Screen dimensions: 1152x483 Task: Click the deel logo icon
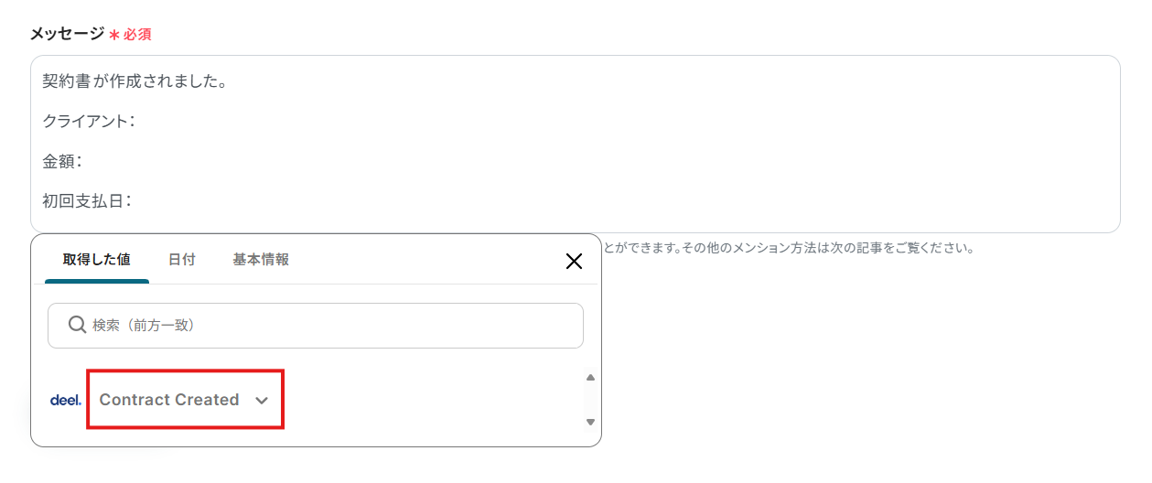[x=65, y=400]
